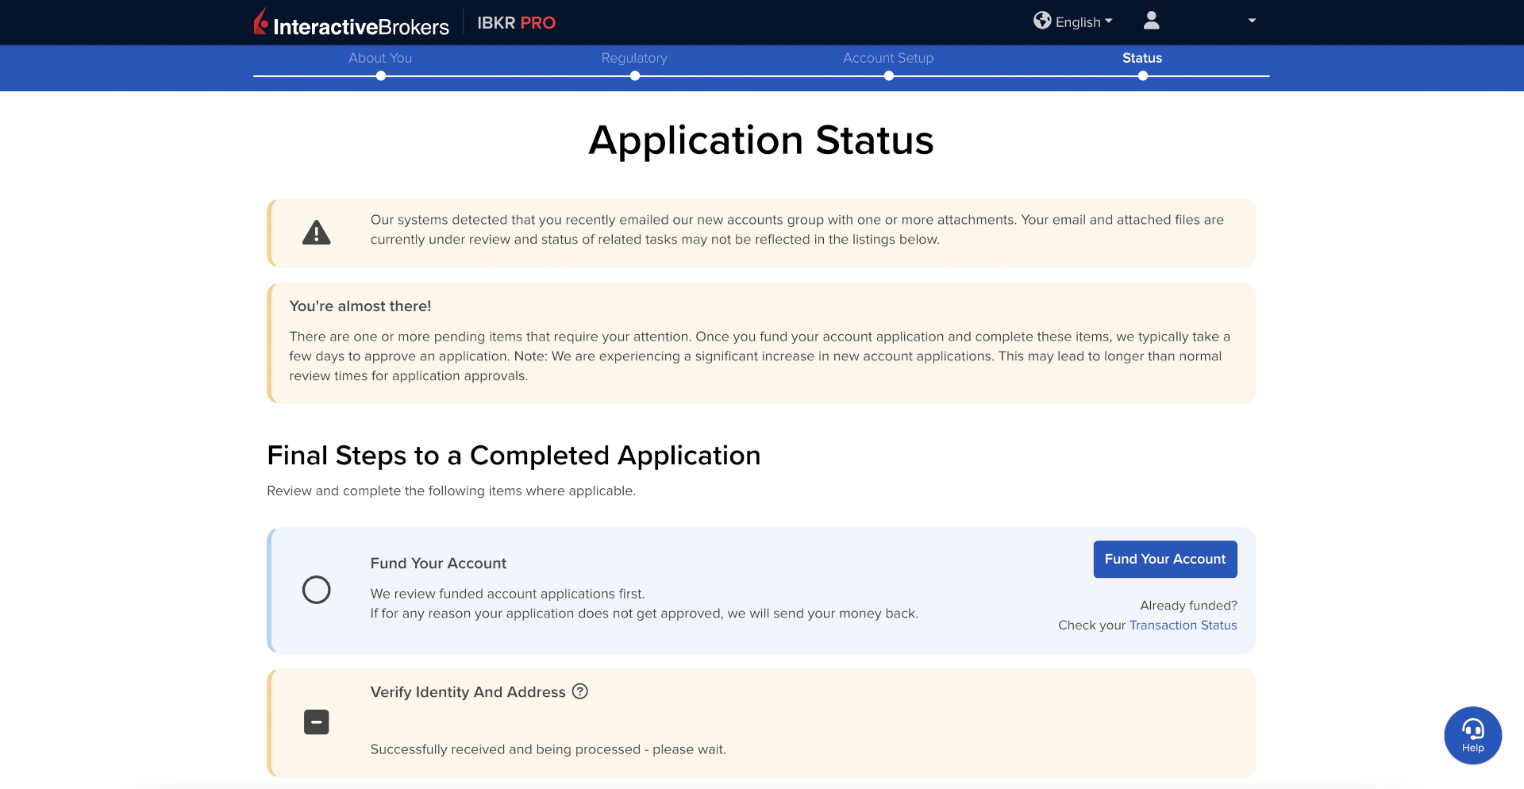Click the warning triangle icon
Viewport: 1524px width, 789px height.
pyautogui.click(x=316, y=233)
